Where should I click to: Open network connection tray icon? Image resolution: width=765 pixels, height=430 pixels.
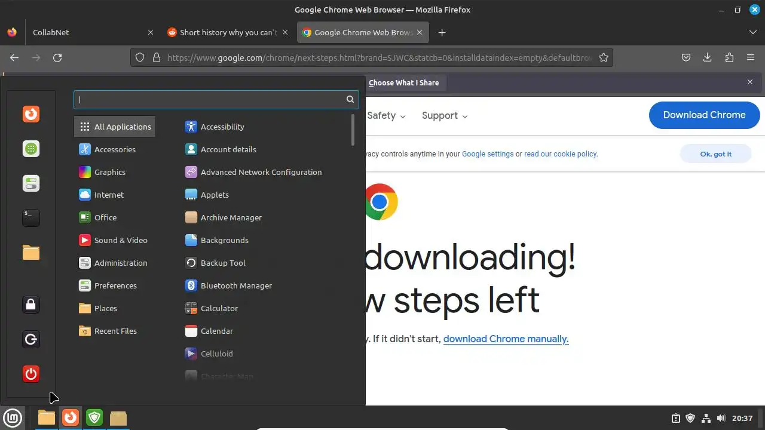tap(706, 418)
